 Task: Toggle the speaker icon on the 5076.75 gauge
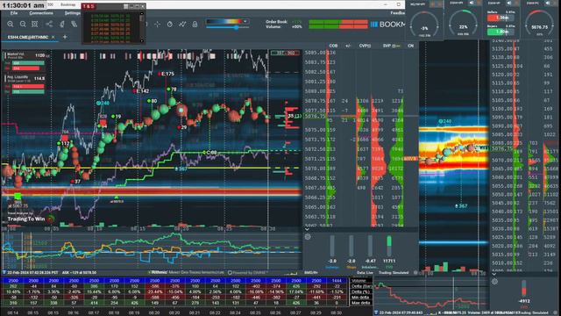click(548, 3)
